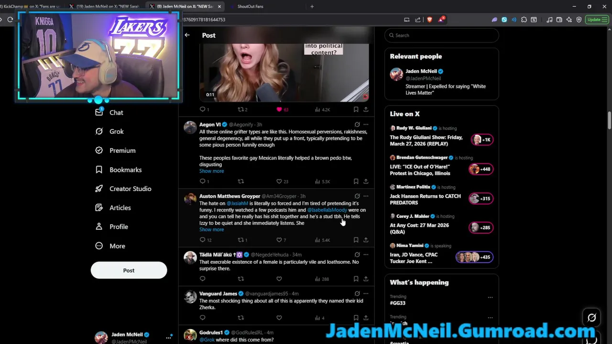Open more options for Tādlā Māl'ākū post
Screen dimensions: 612x344
366,255
